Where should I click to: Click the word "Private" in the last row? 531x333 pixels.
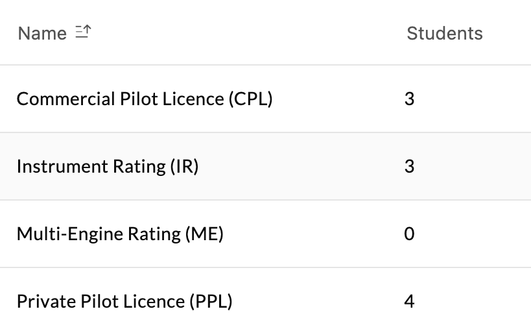click(x=40, y=302)
